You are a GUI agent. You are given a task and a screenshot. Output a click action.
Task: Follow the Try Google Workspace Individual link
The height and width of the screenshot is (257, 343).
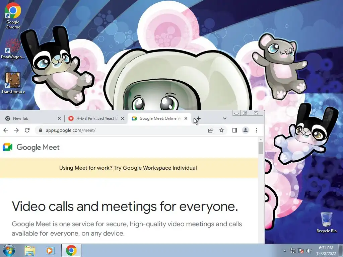pos(155,168)
